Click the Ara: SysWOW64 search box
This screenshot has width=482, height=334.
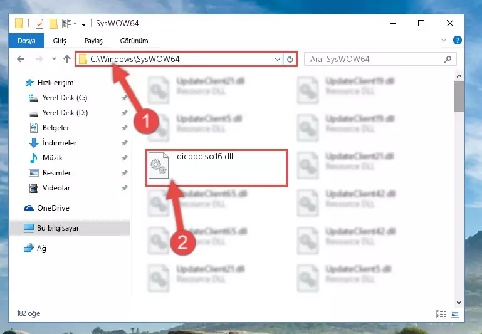tap(380, 59)
